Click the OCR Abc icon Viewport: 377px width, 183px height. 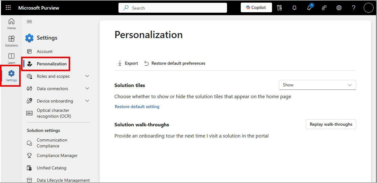click(x=29, y=113)
